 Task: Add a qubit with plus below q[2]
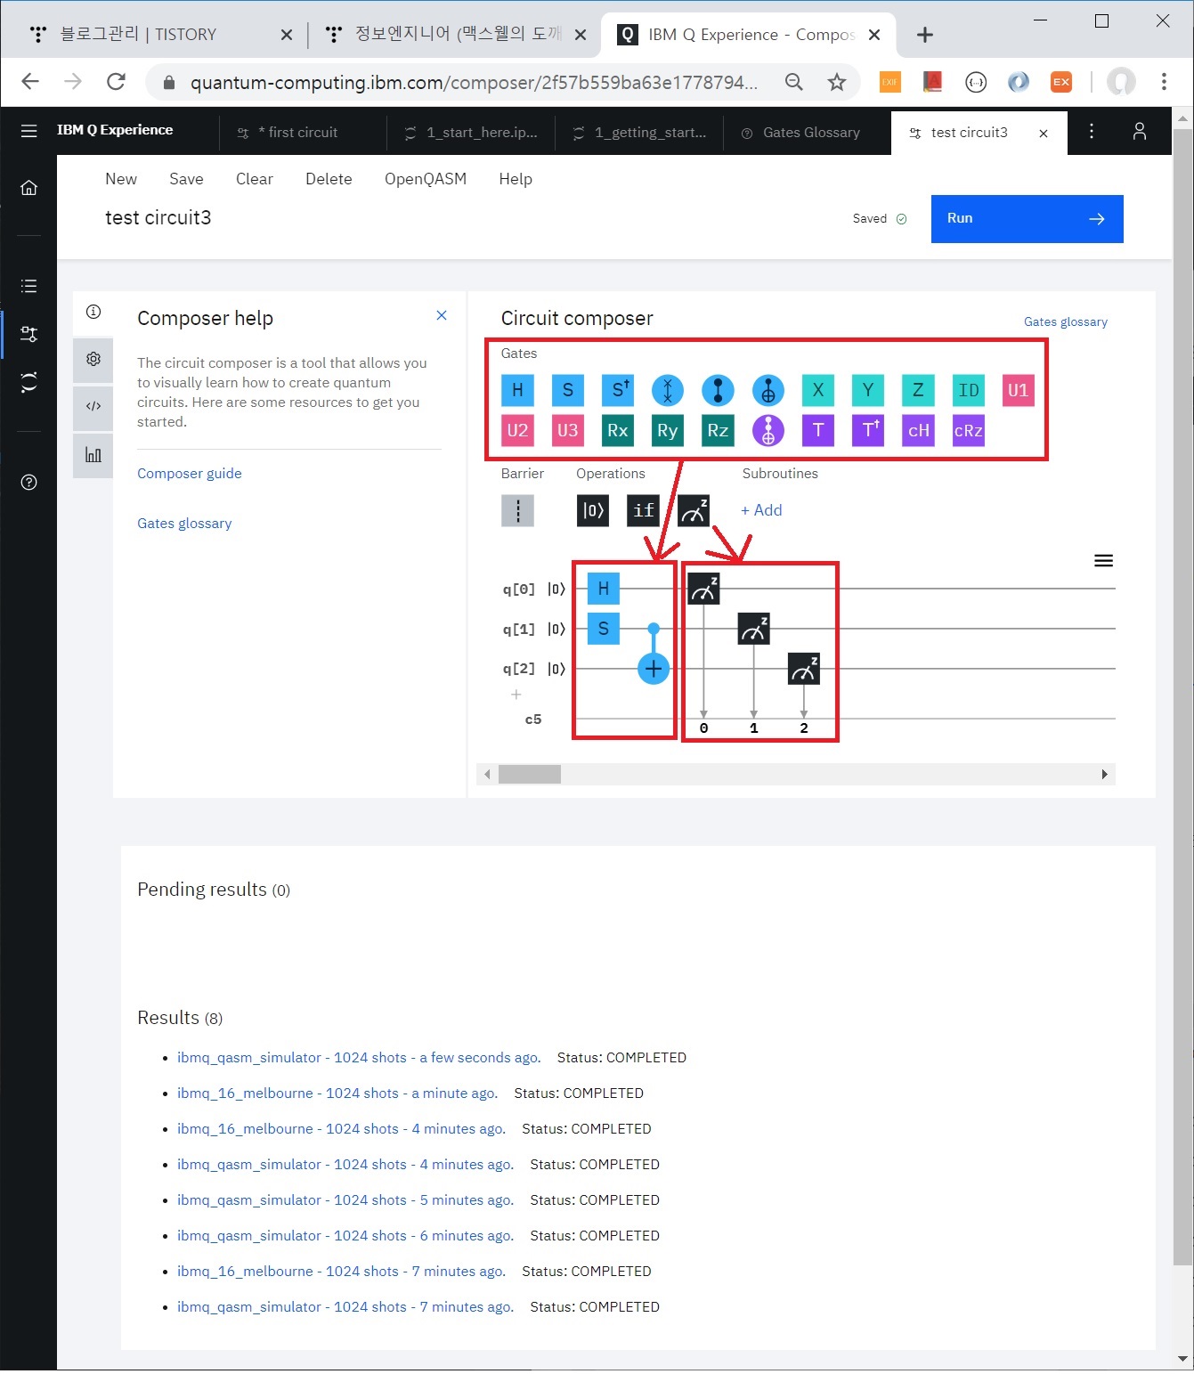pyautogui.click(x=516, y=695)
